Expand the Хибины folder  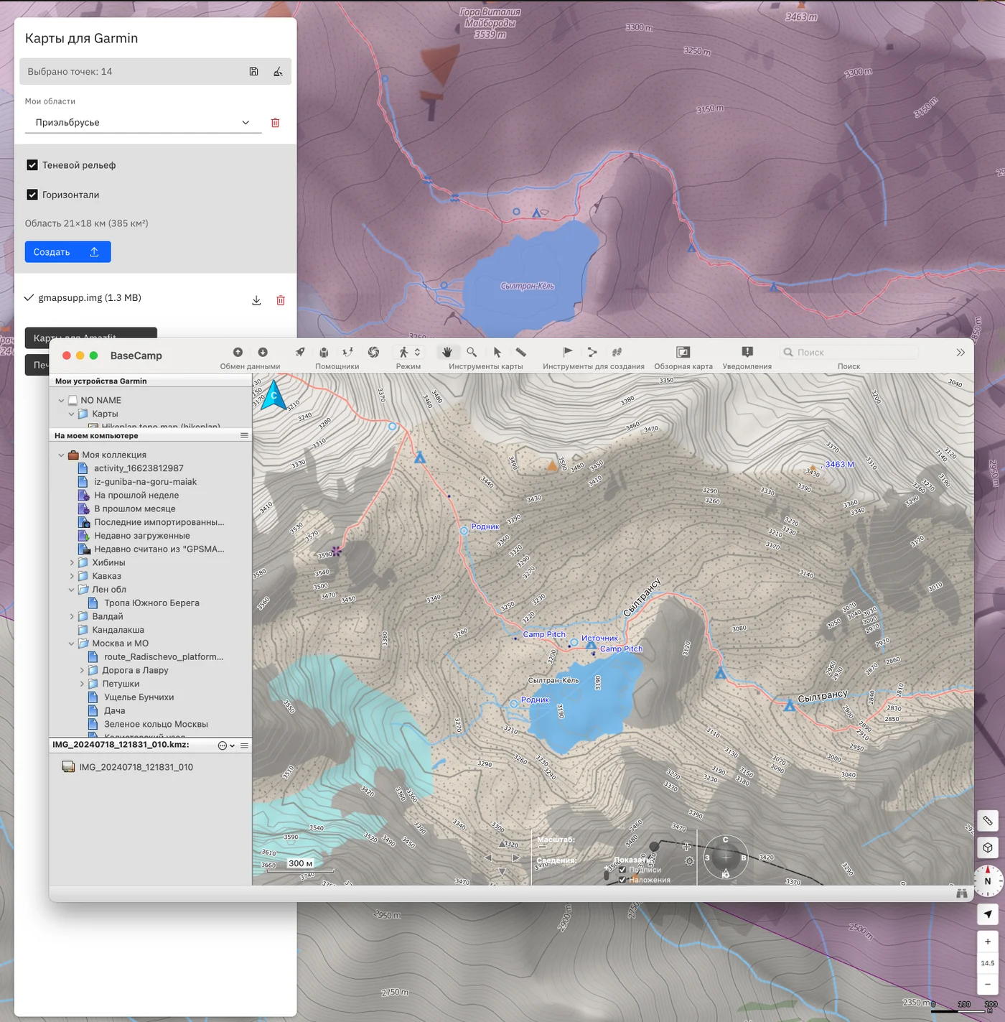(72, 563)
